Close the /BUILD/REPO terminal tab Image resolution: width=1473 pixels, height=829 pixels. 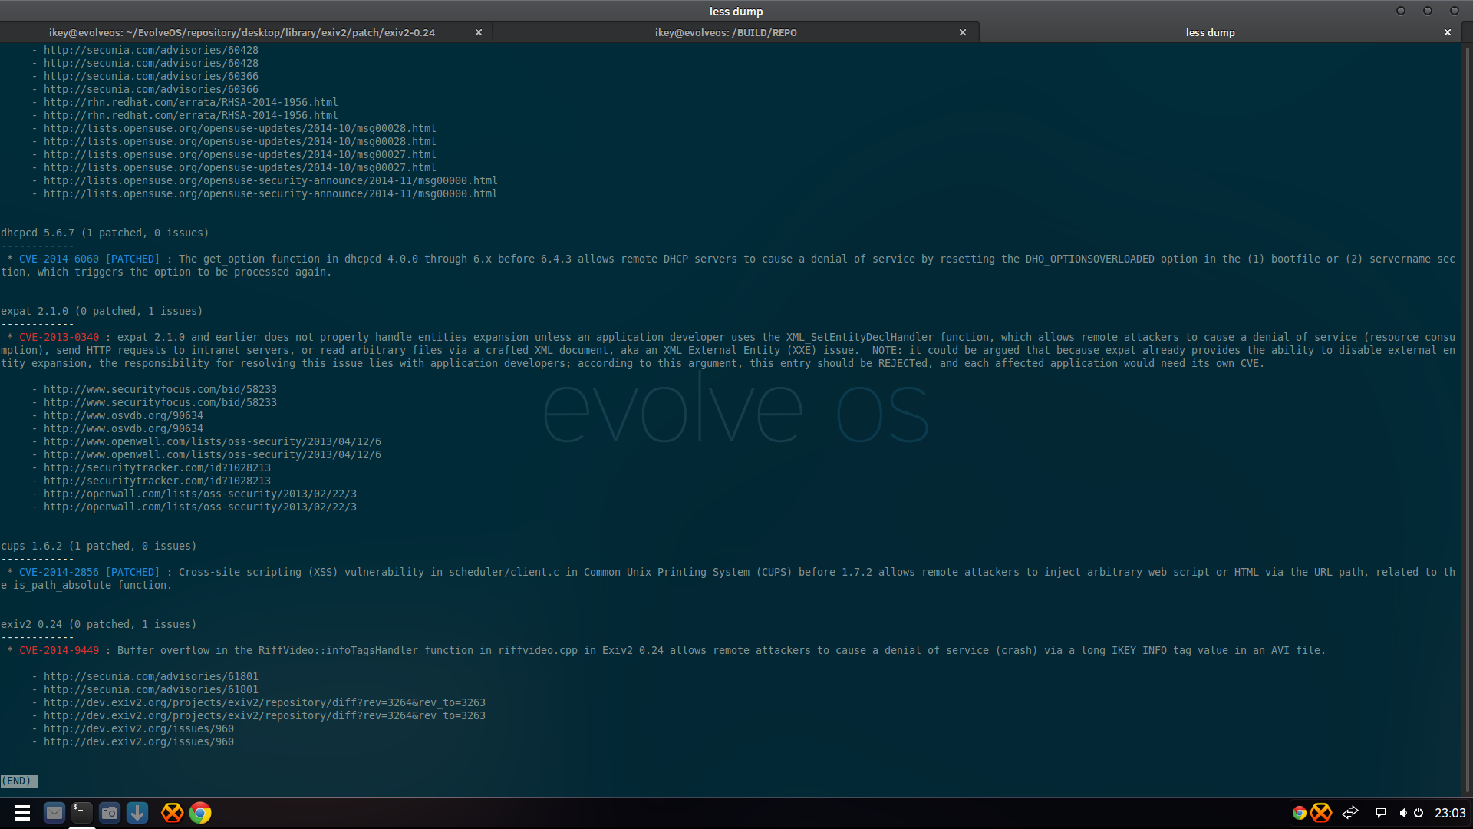coord(963,32)
